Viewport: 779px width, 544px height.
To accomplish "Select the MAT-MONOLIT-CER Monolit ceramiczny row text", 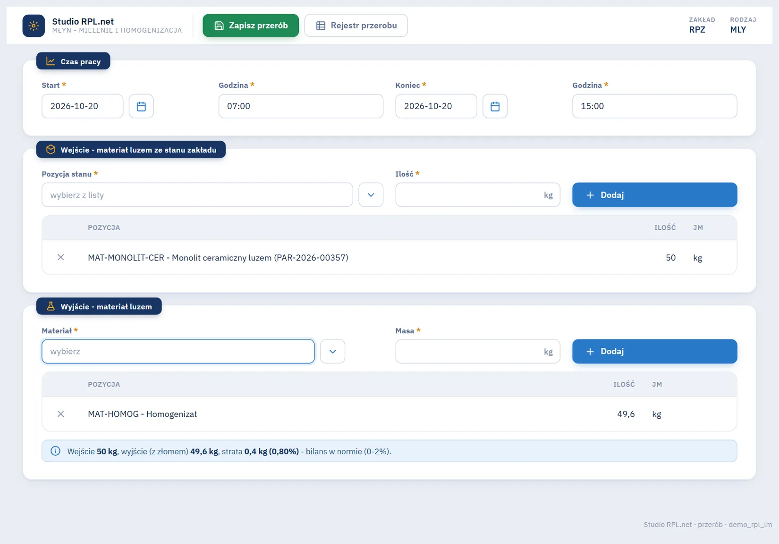I will tap(218, 258).
